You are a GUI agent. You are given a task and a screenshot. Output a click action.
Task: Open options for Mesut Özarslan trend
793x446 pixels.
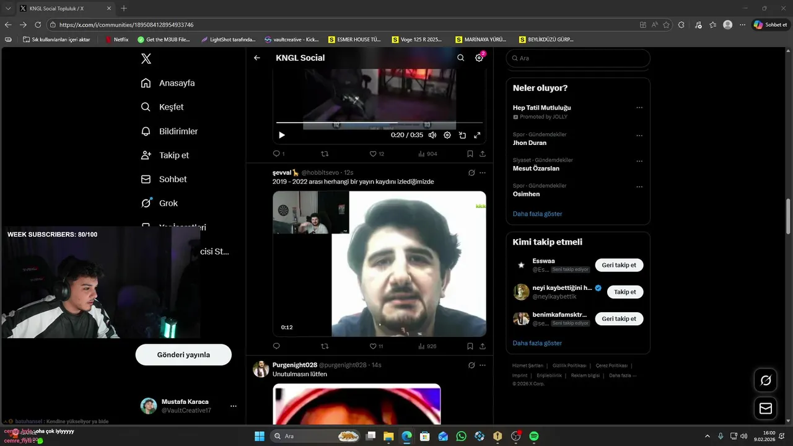click(x=639, y=161)
